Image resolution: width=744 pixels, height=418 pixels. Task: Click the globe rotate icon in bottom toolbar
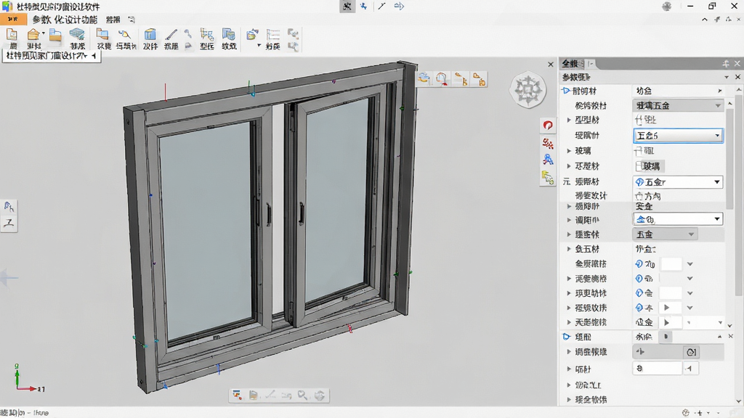[x=320, y=395]
